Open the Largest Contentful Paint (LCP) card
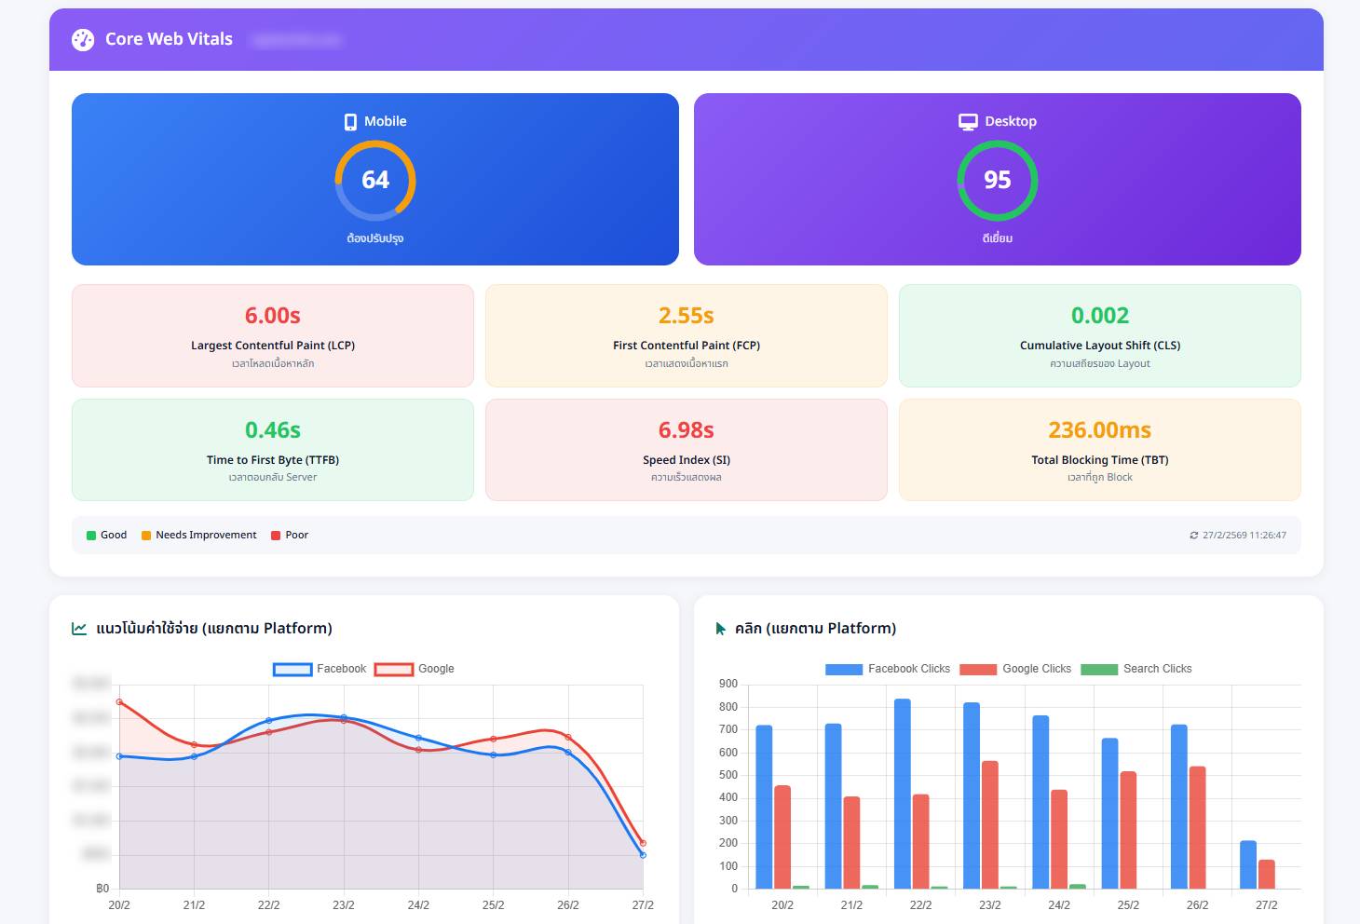Image resolution: width=1360 pixels, height=924 pixels. point(273,335)
